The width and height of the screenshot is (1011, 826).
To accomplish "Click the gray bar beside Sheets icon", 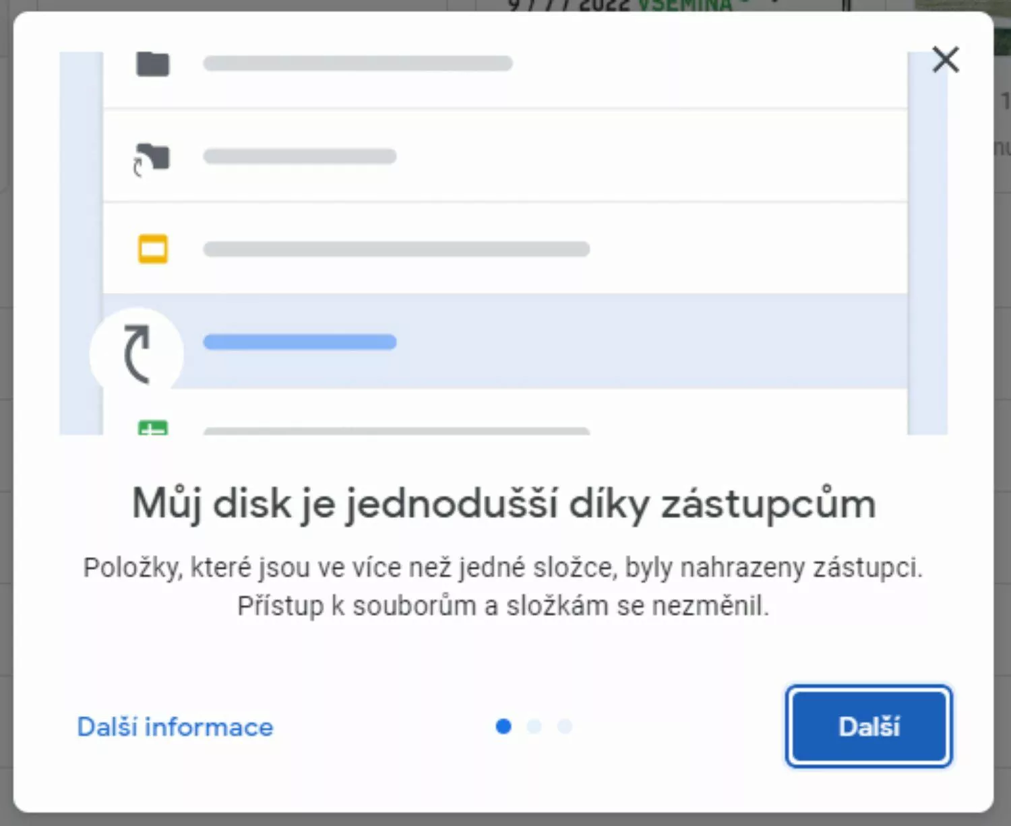I will click(396, 431).
